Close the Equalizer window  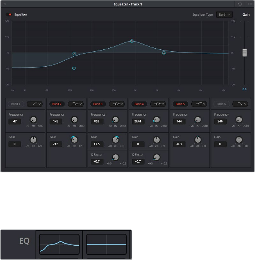[x=5, y=4]
